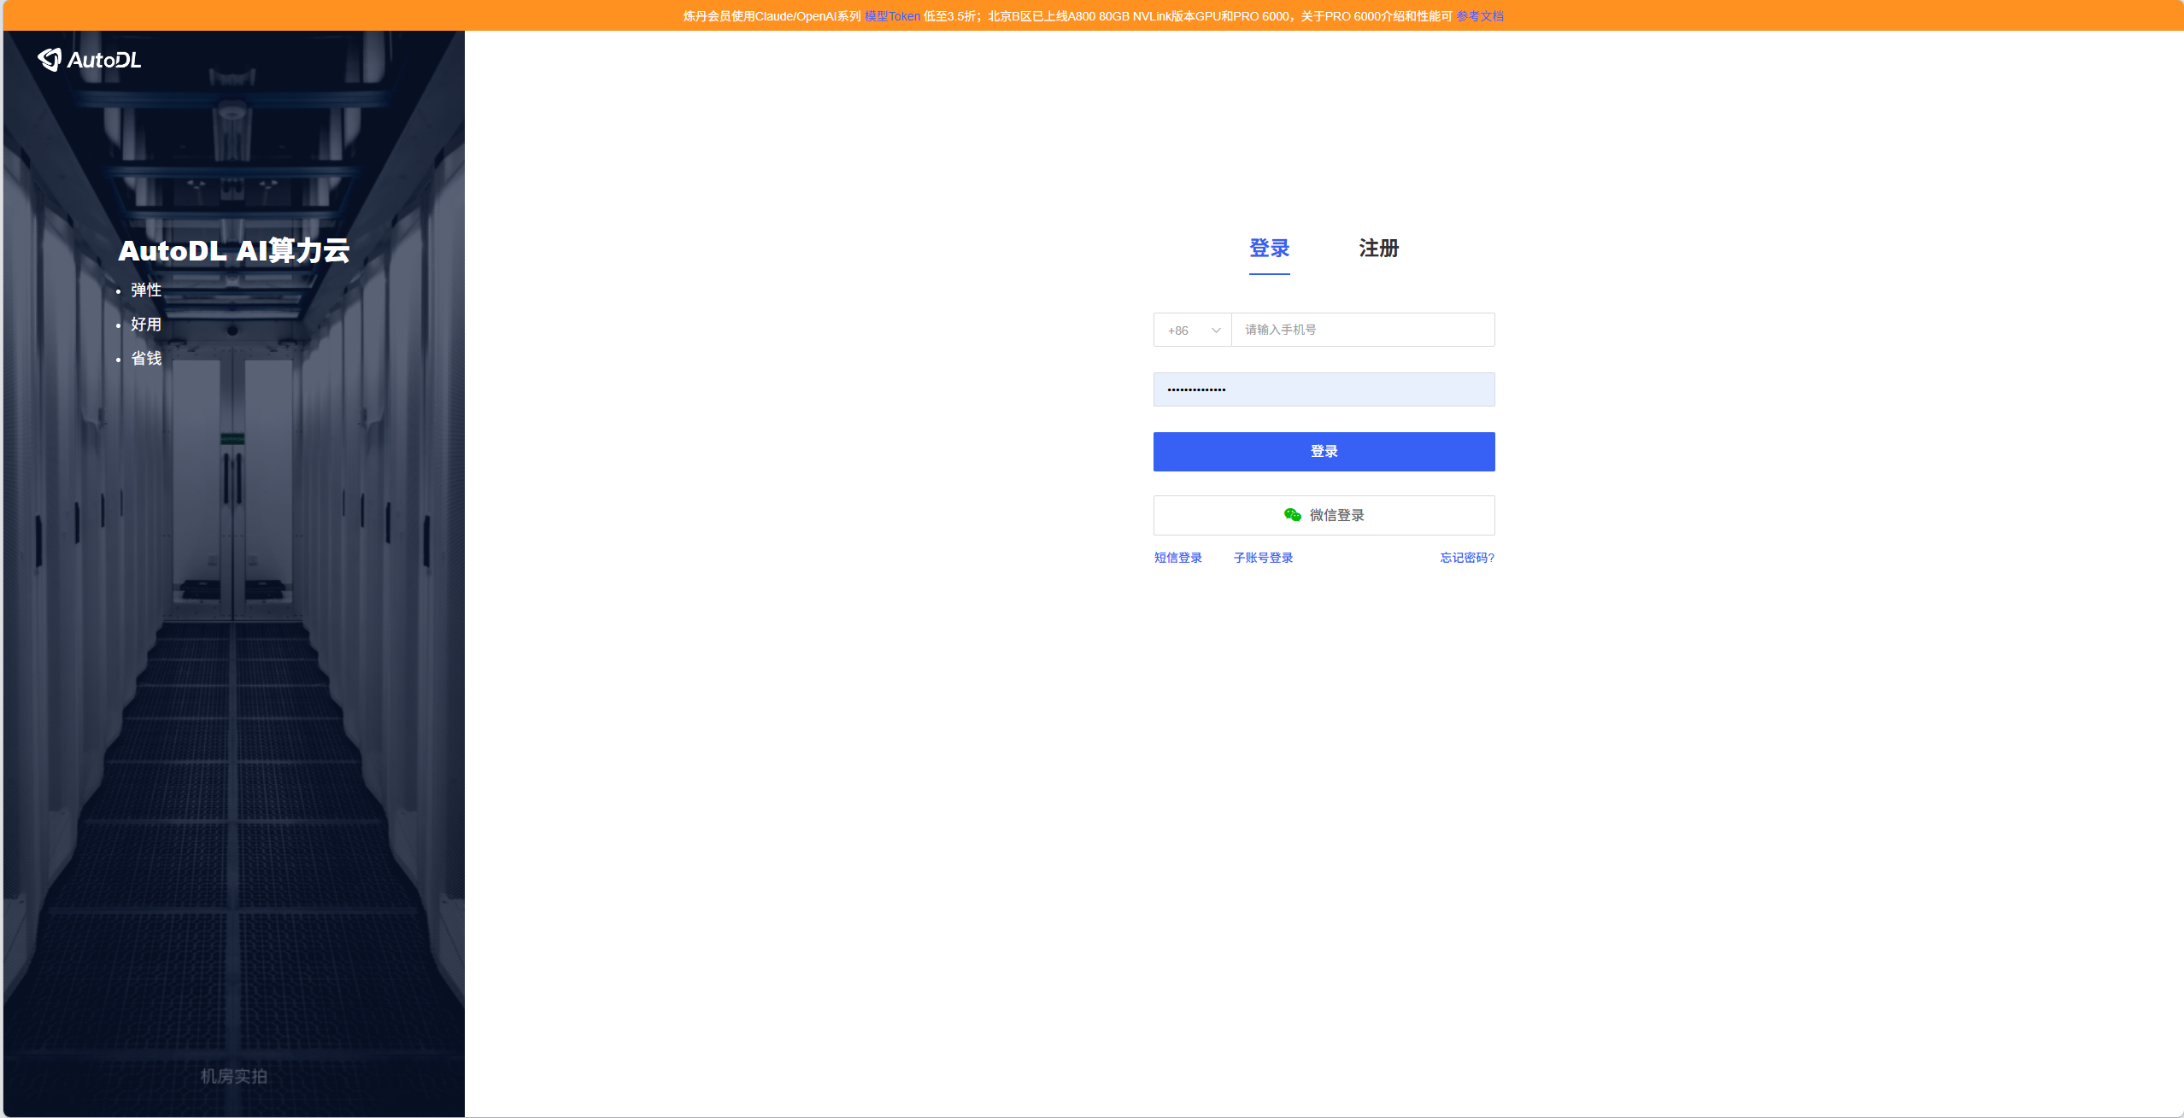Screen dimensions: 2184x1118
Task: Click the masked password field
Action: click(x=1324, y=389)
